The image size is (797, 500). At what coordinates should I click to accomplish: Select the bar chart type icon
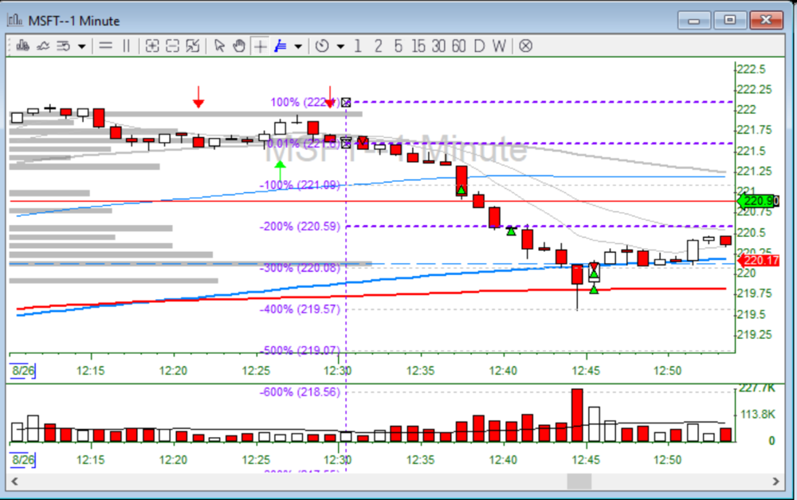(22, 45)
